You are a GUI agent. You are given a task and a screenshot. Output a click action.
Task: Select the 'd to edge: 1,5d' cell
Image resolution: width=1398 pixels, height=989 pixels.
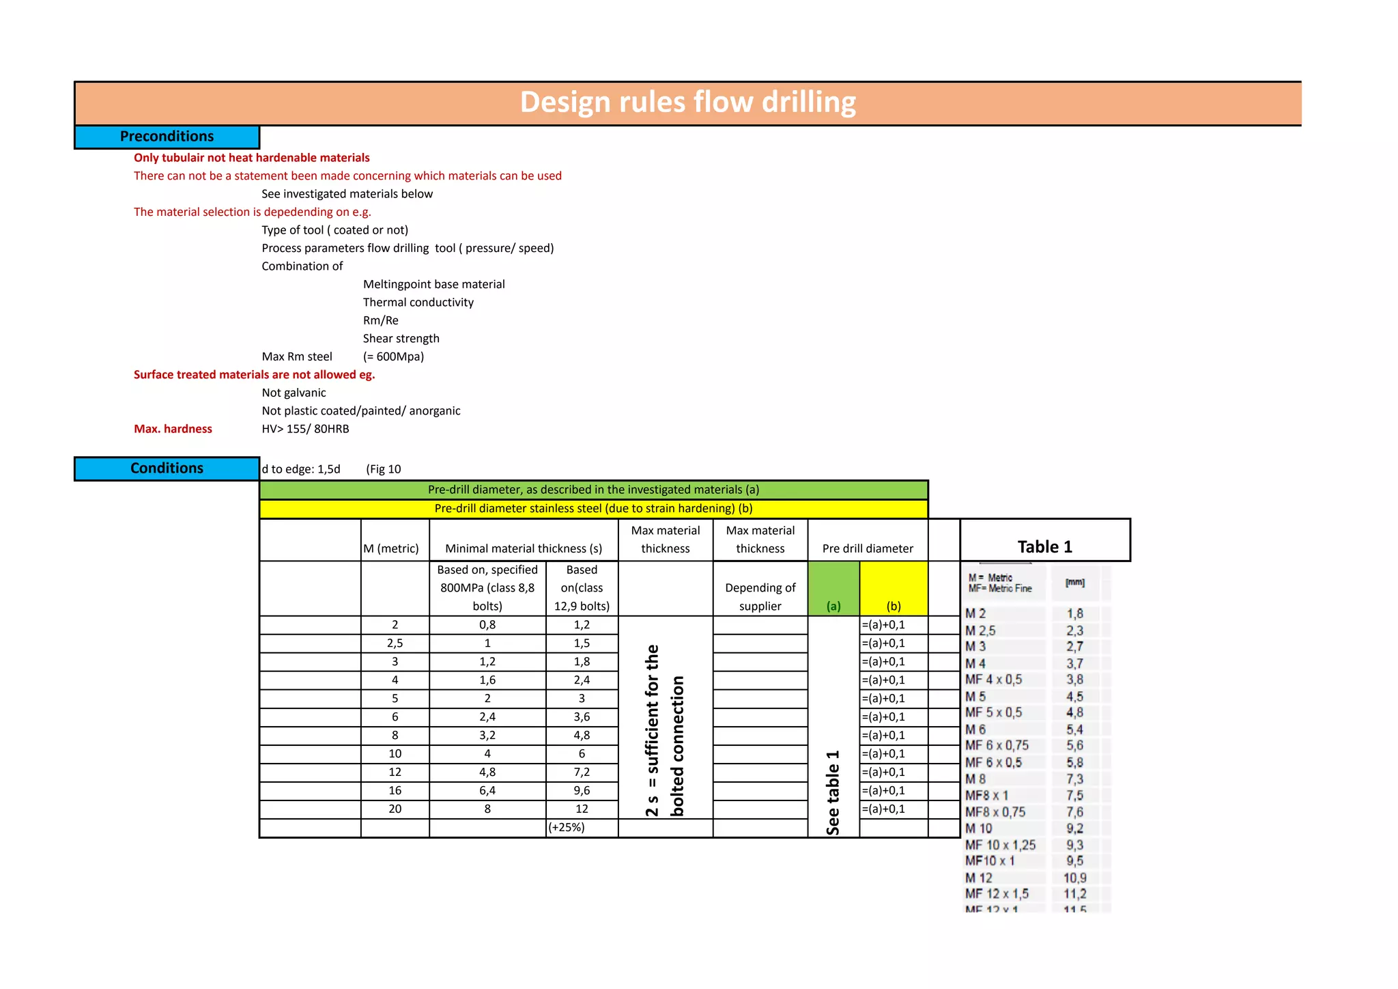tap(301, 469)
